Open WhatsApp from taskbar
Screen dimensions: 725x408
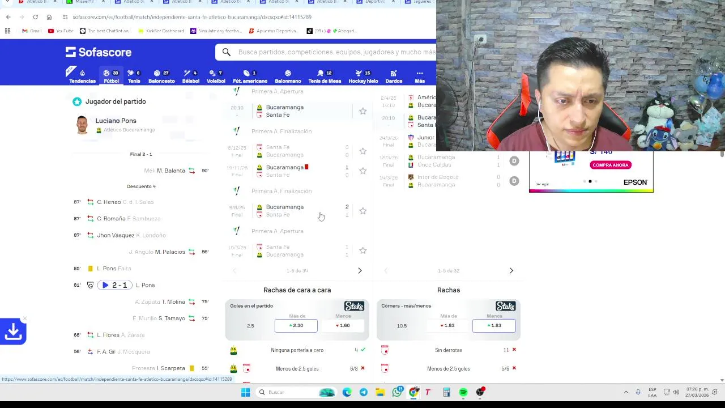[x=398, y=392]
